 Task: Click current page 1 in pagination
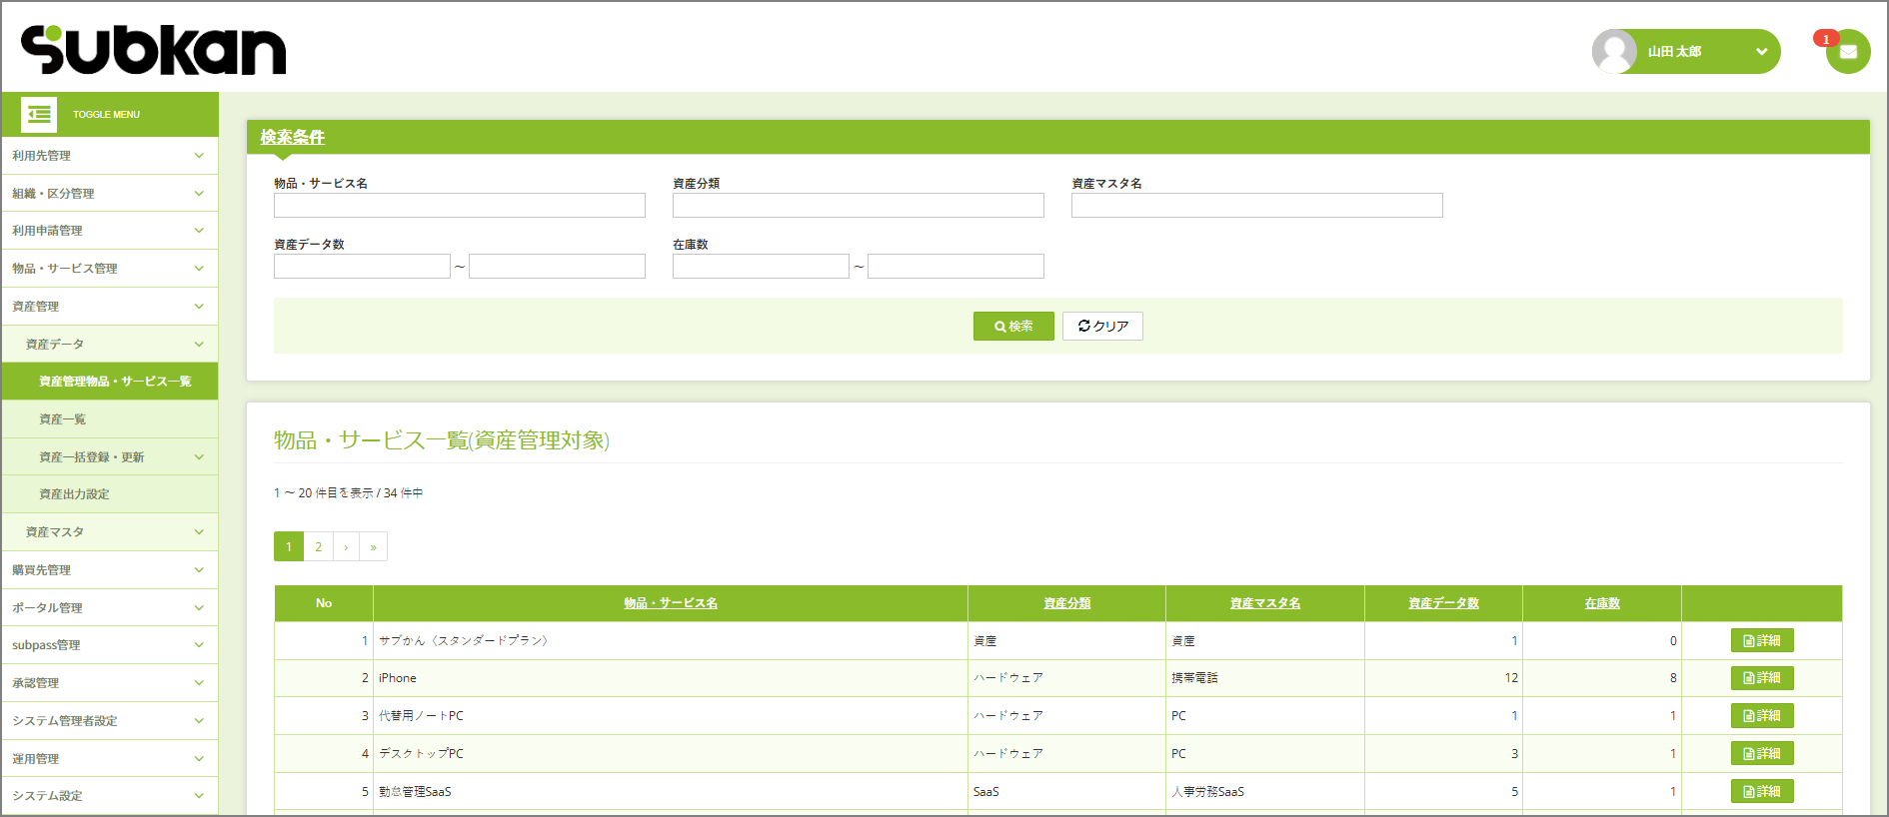point(289,546)
